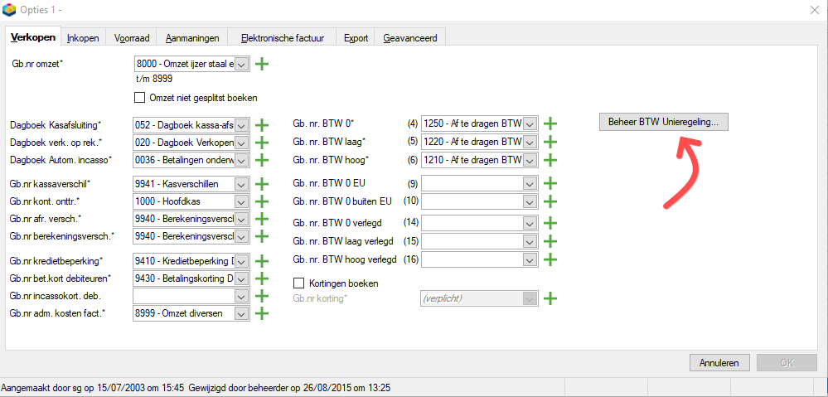The width and height of the screenshot is (828, 397).
Task: Click the t/m 8999 text under omzet
Action: [x=154, y=80]
